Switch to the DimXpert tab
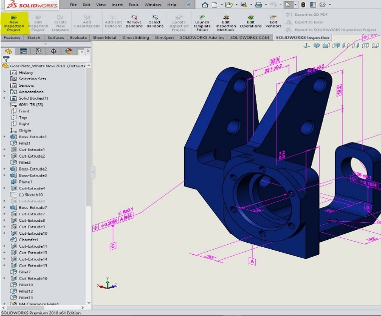The width and height of the screenshot is (381, 316). click(x=164, y=37)
